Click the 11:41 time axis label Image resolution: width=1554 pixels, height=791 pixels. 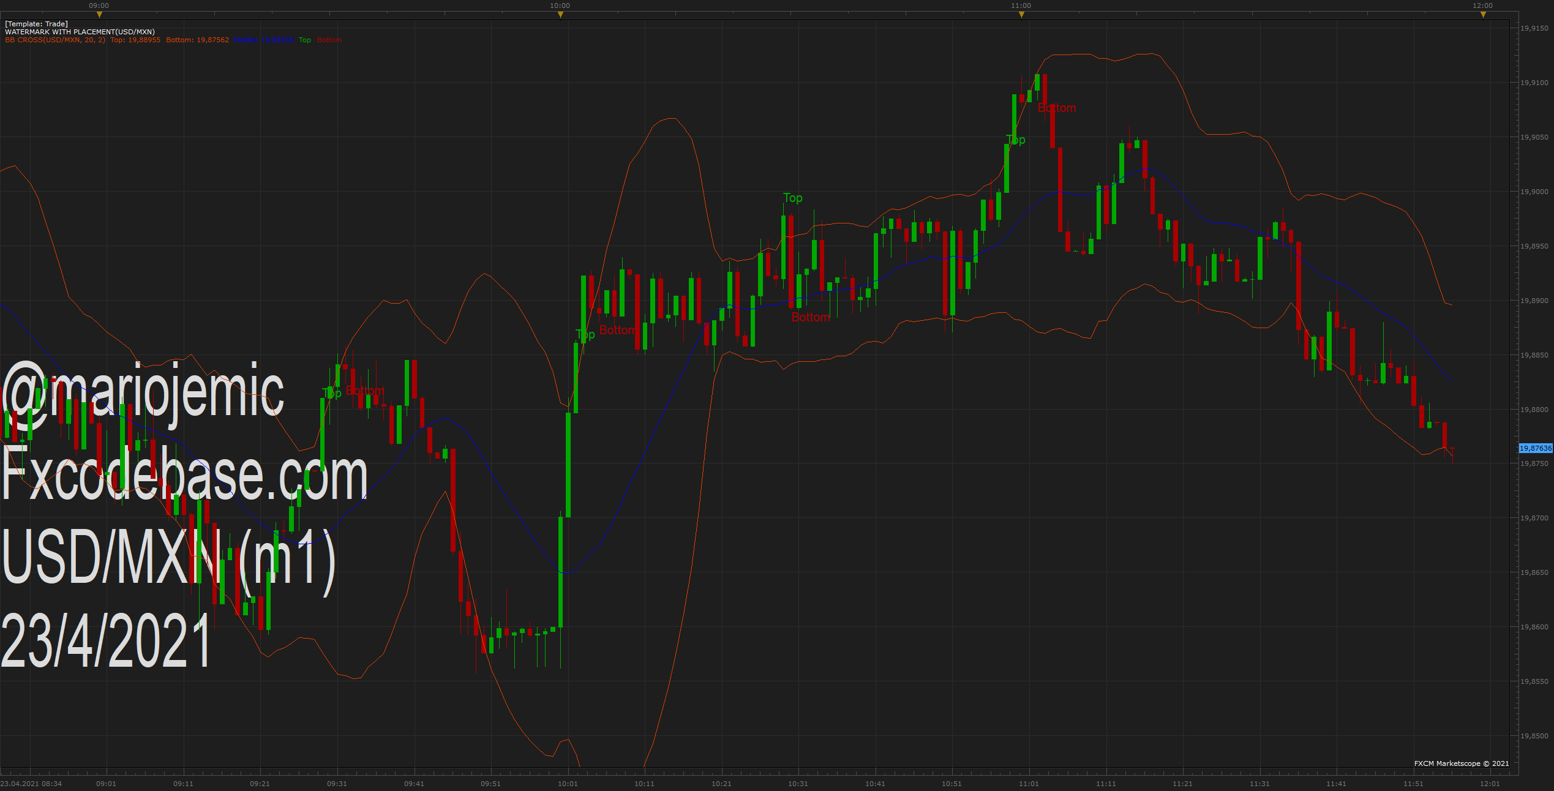[x=1336, y=784]
